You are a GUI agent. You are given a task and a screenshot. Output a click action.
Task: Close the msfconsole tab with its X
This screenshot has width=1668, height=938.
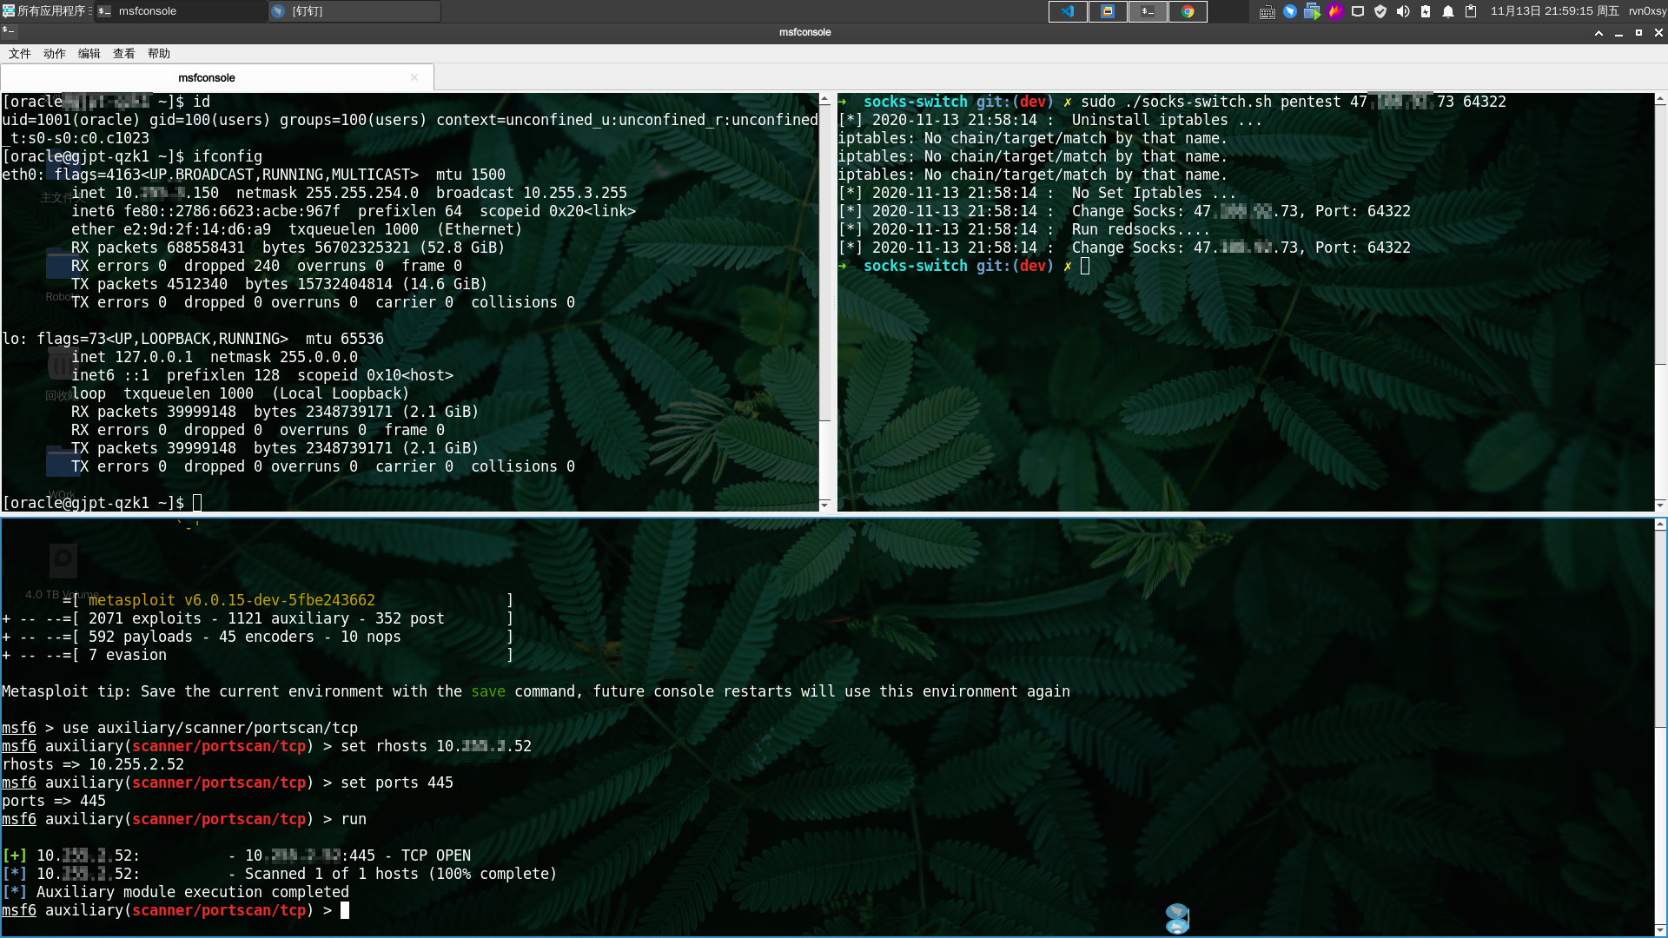414,78
